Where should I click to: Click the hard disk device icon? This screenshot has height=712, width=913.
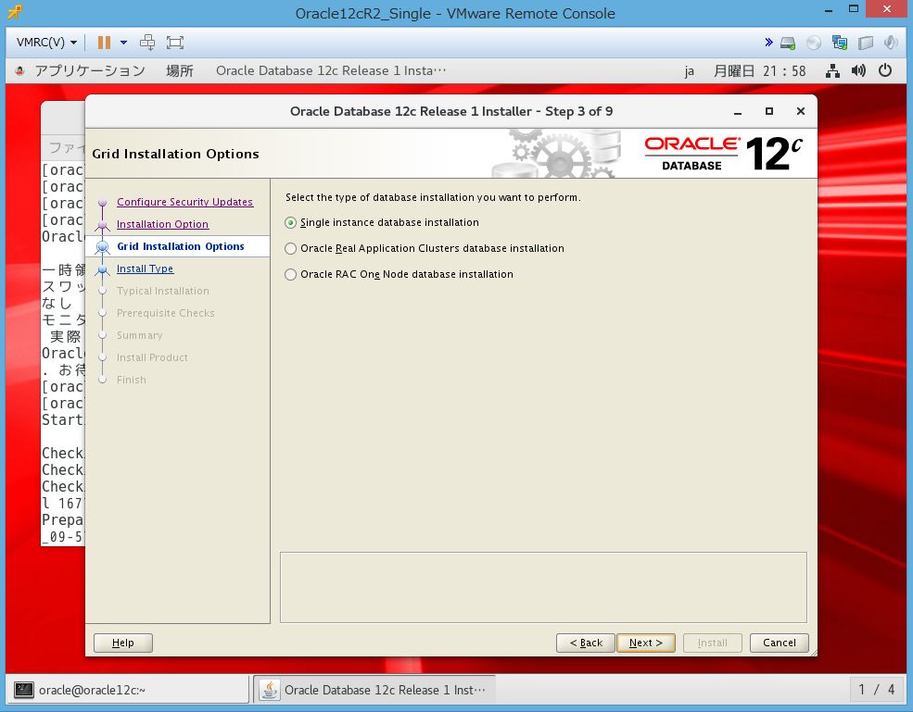788,43
